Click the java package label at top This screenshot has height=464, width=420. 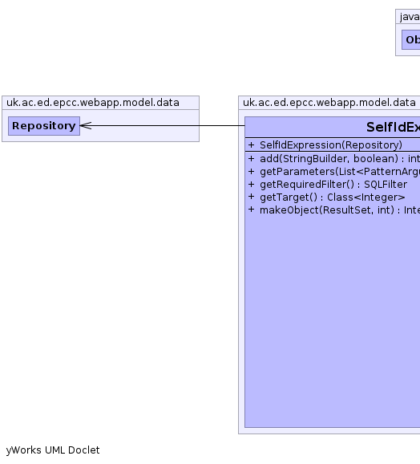pyautogui.click(x=410, y=17)
